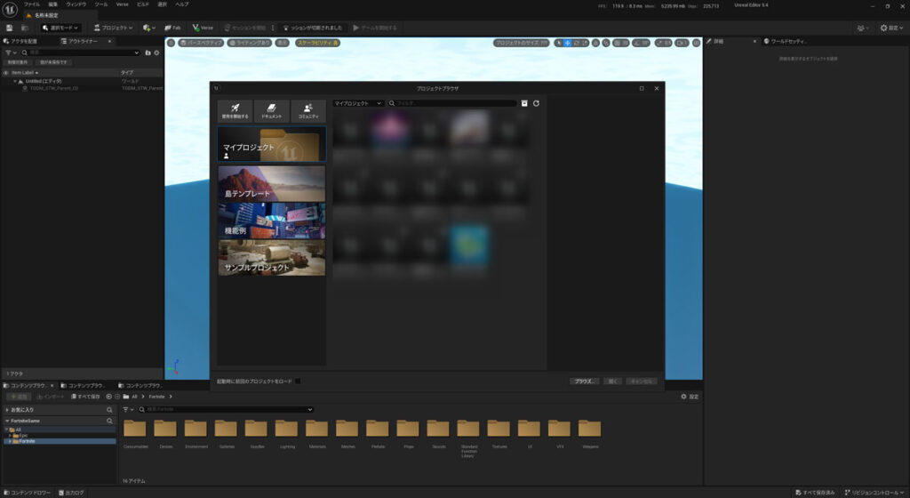The image size is (910, 498).
Task: Open the Lighting folder
Action: pyautogui.click(x=287, y=434)
